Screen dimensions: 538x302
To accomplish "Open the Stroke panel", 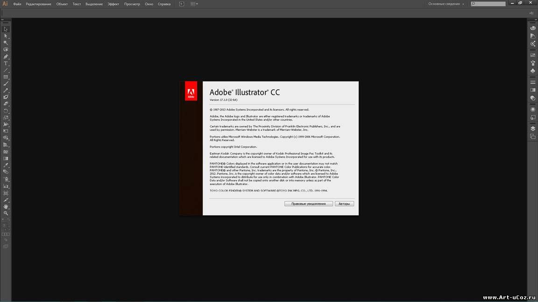I will point(532,82).
